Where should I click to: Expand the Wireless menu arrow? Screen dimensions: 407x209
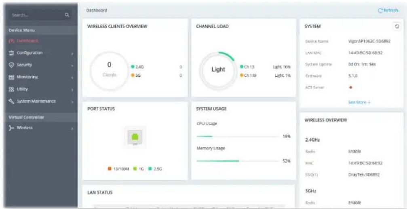pos(73,128)
